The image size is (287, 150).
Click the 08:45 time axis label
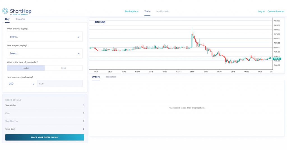tap(233, 72)
